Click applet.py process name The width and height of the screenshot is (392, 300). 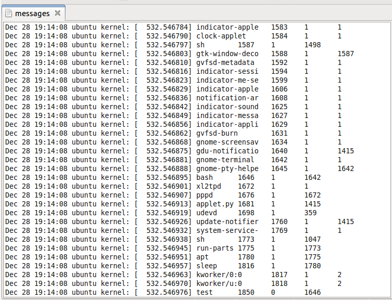point(215,204)
